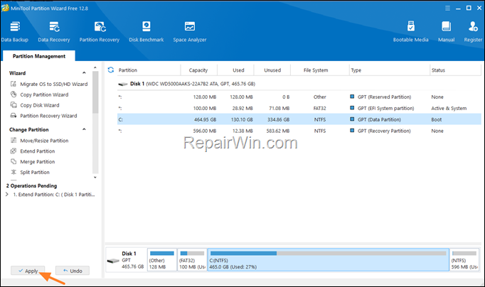Choose Move/Resize Partition
Image resolution: width=485 pixels, height=287 pixels.
tap(40, 141)
